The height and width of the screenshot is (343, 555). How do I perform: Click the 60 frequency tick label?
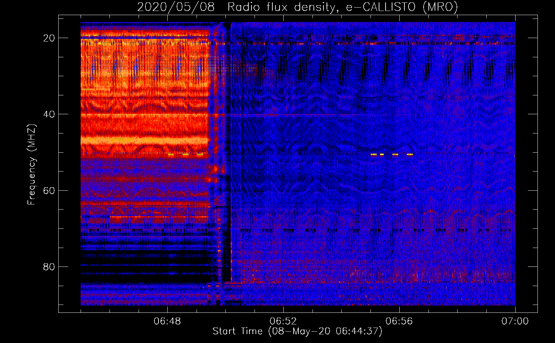tap(49, 190)
